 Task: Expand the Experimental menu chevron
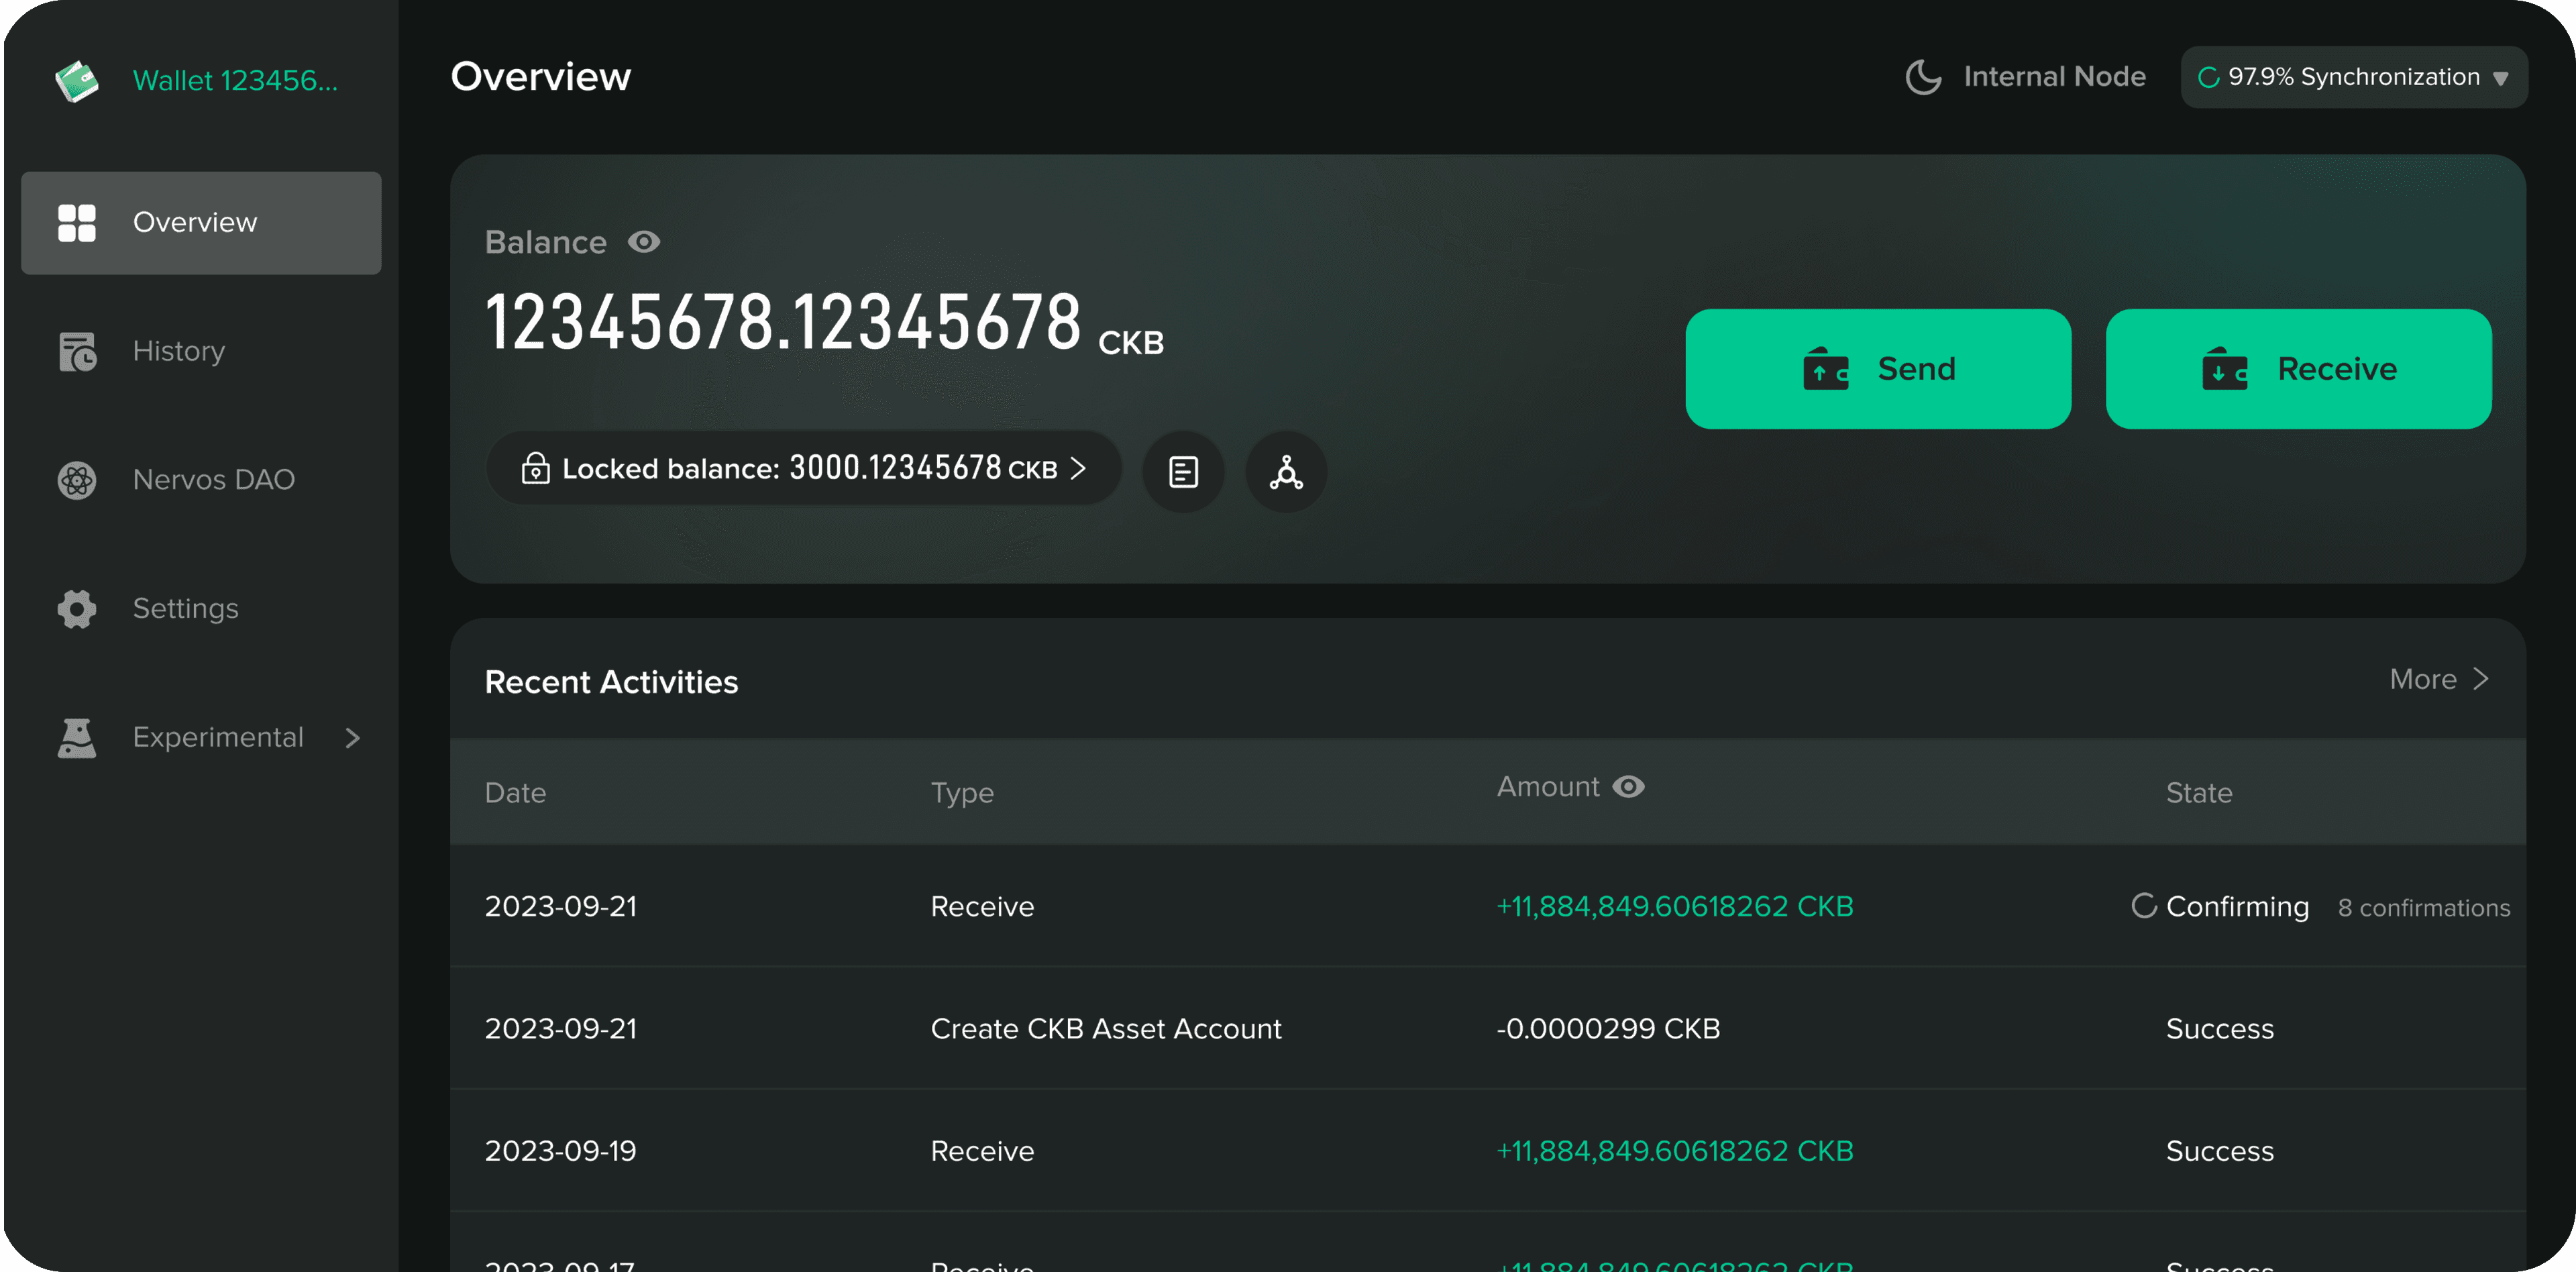[x=352, y=738]
